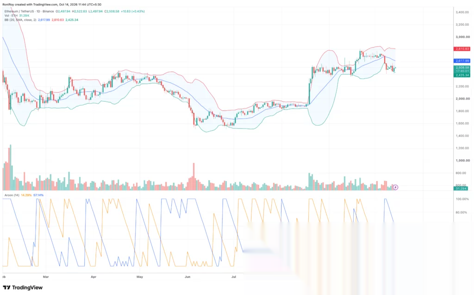Click the 1,400.00 price axis label

462,136
